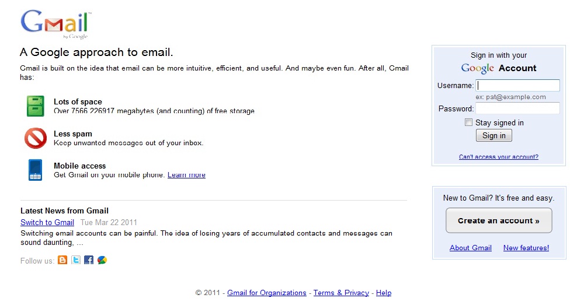Click the Keep unwanted messages description text

tap(128, 143)
